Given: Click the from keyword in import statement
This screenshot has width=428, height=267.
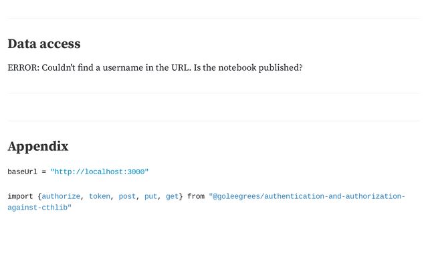Looking at the screenshot, I should 196,196.
